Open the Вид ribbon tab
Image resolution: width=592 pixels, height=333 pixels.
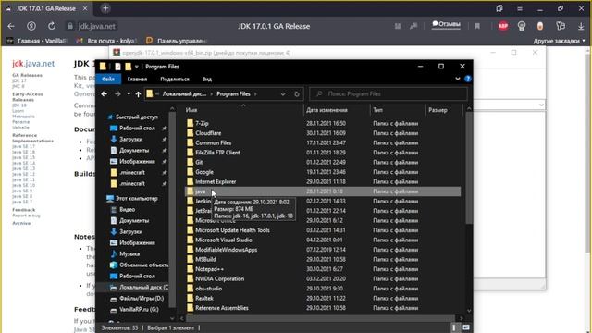click(207, 79)
